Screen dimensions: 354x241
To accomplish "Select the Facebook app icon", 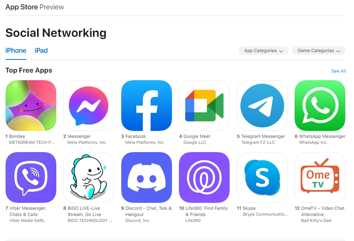I will coord(147,105).
